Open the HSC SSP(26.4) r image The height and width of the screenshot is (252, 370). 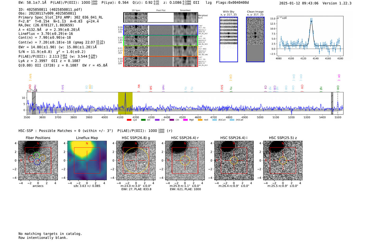(185, 161)
